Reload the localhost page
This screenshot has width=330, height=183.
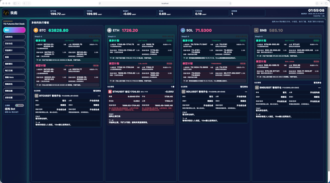coord(230,3)
